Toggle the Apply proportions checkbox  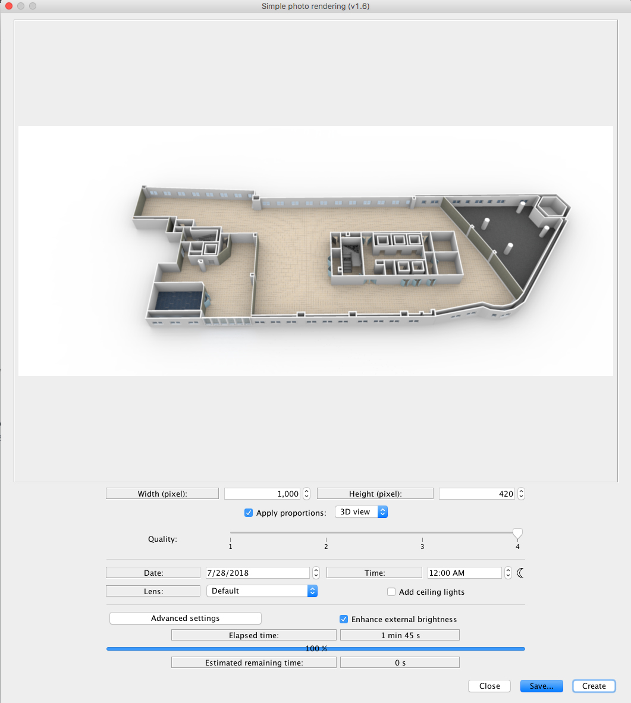coord(249,513)
